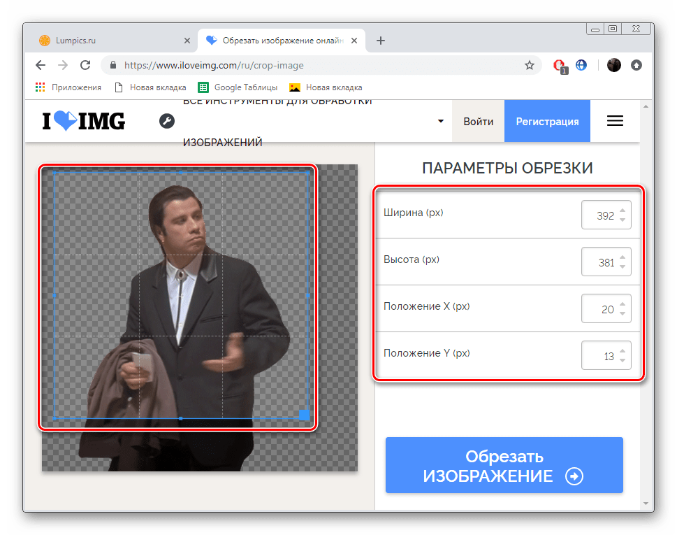Screen dimensions: 677x535
Task: Maximize the browser window
Action: [613, 29]
